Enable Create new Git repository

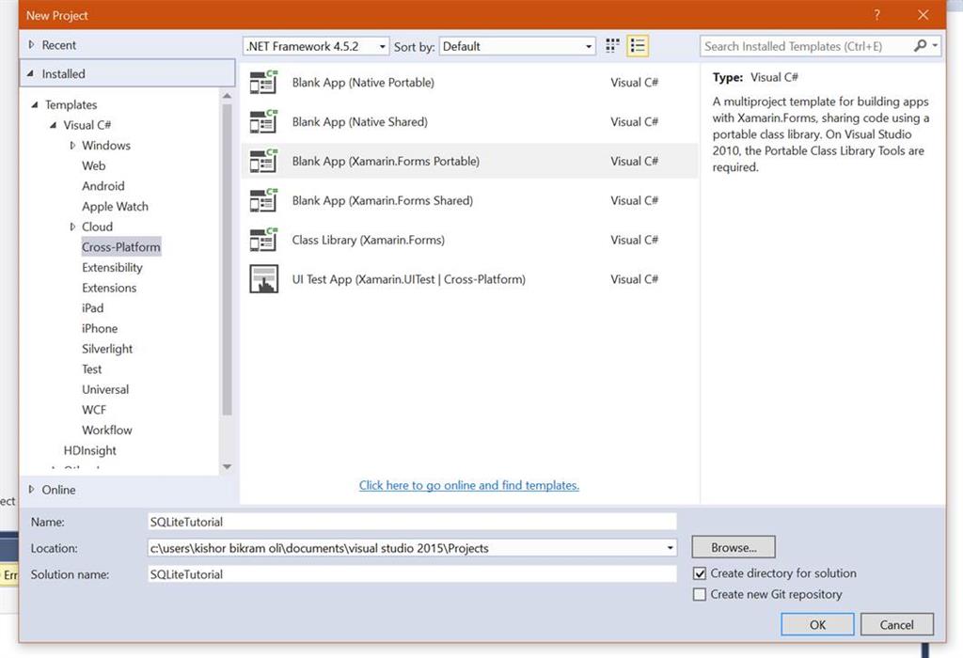(x=700, y=594)
